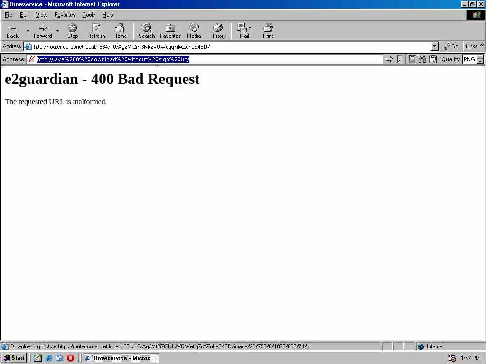Screen dimensions: 486x364
Task: Expand the Links toolbar chevron
Action: pyautogui.click(x=482, y=45)
